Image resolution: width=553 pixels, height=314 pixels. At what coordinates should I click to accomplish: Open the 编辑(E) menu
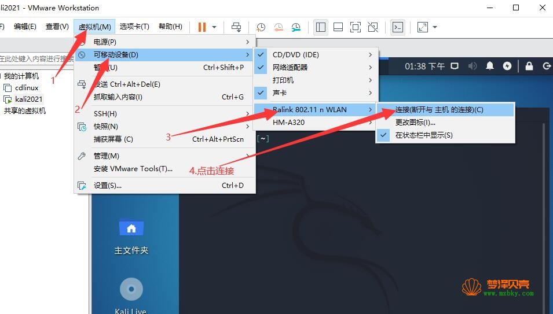pyautogui.click(x=25, y=27)
